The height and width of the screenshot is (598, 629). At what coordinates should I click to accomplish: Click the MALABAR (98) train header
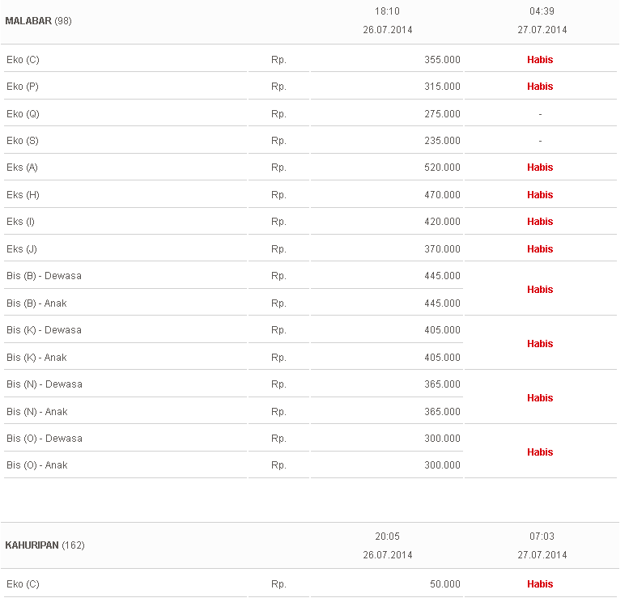(38, 20)
